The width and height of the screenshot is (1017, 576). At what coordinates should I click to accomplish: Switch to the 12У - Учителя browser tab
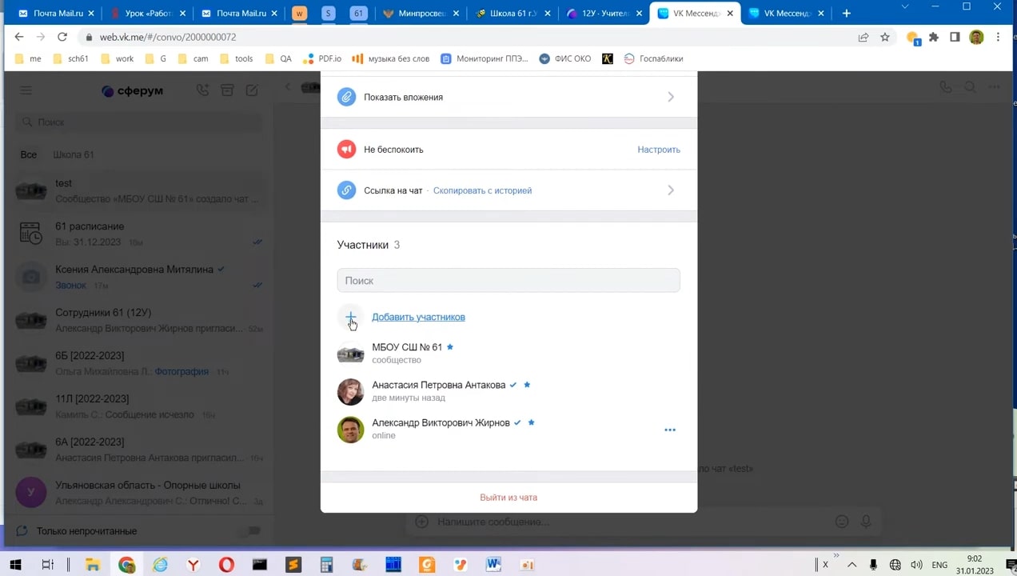click(604, 13)
